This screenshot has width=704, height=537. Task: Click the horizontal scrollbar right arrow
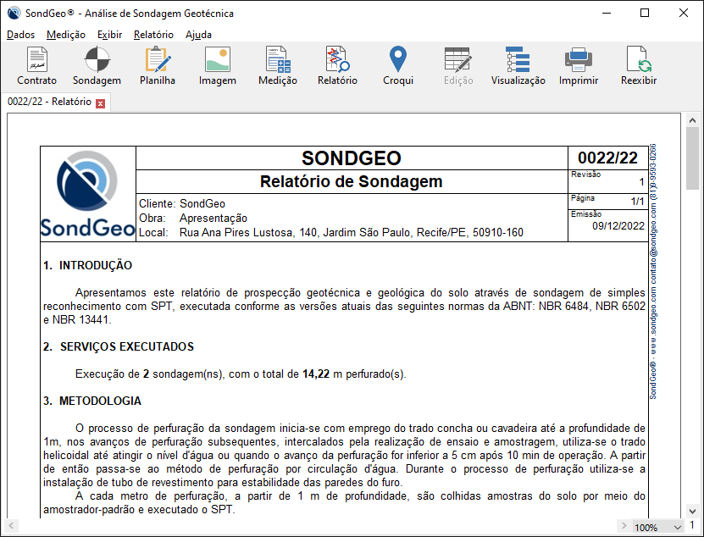[624, 525]
